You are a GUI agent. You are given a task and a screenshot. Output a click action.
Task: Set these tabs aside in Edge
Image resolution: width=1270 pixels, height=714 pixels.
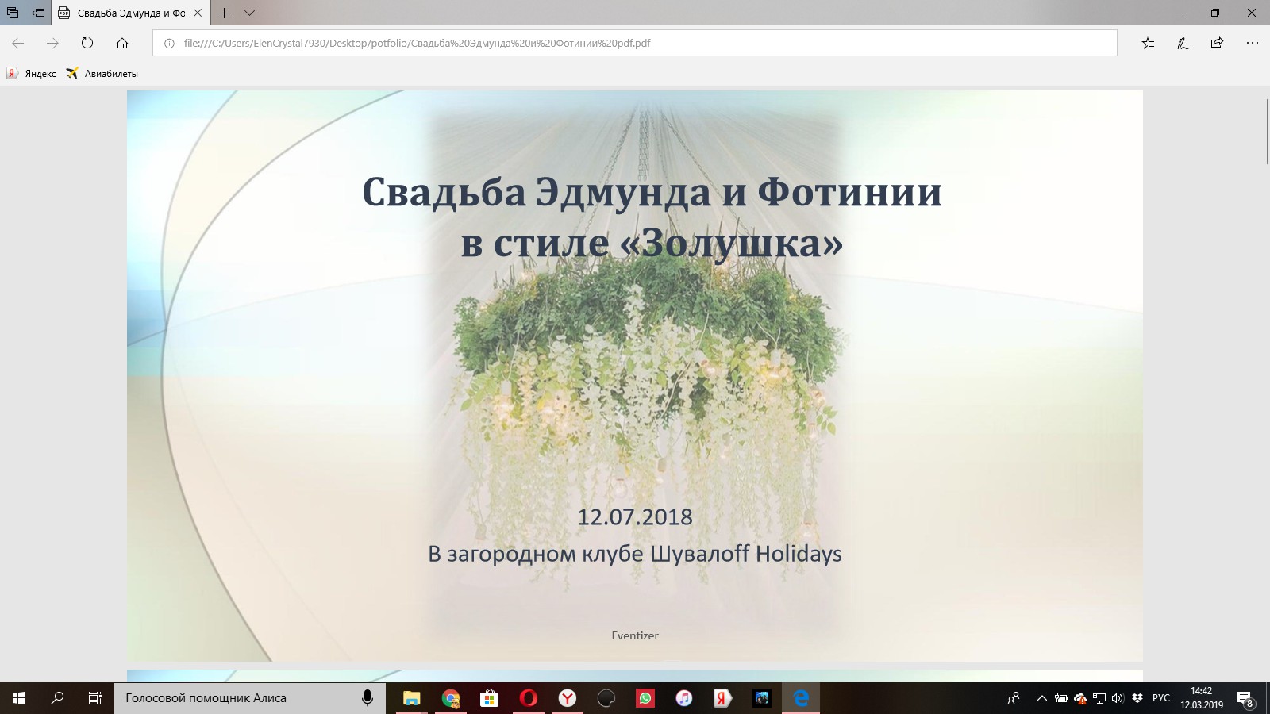pos(38,13)
